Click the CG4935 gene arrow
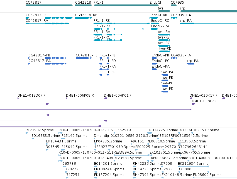 point(174,5)
